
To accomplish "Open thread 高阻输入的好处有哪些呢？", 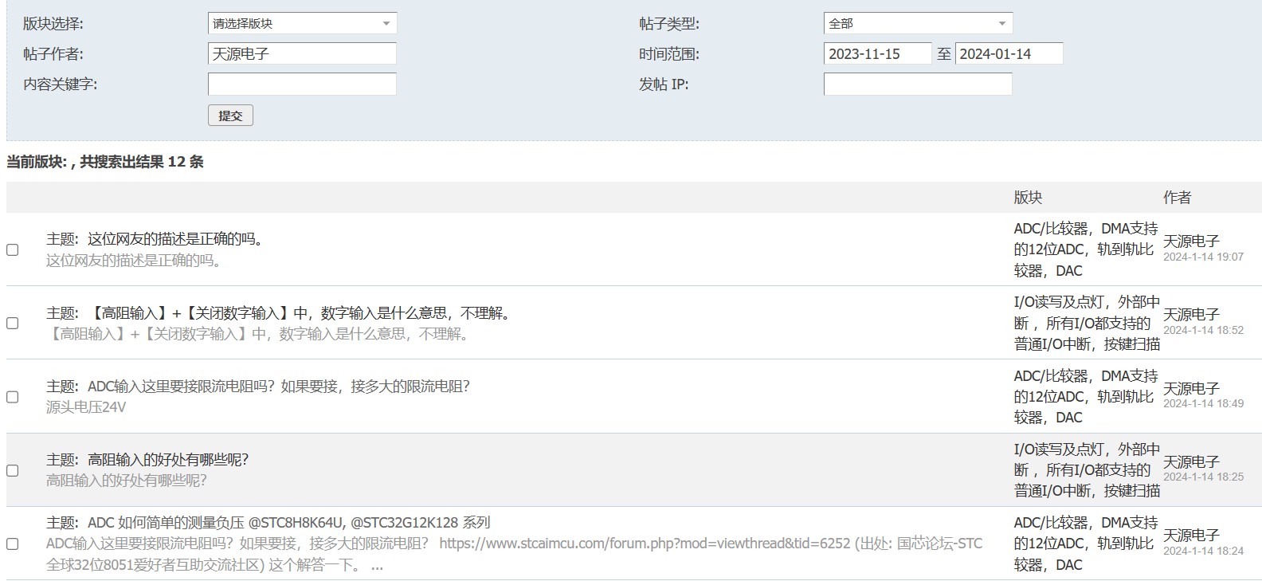I will [168, 460].
